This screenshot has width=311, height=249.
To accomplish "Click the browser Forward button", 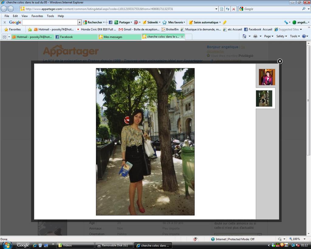I will pyautogui.click(x=11, y=9).
